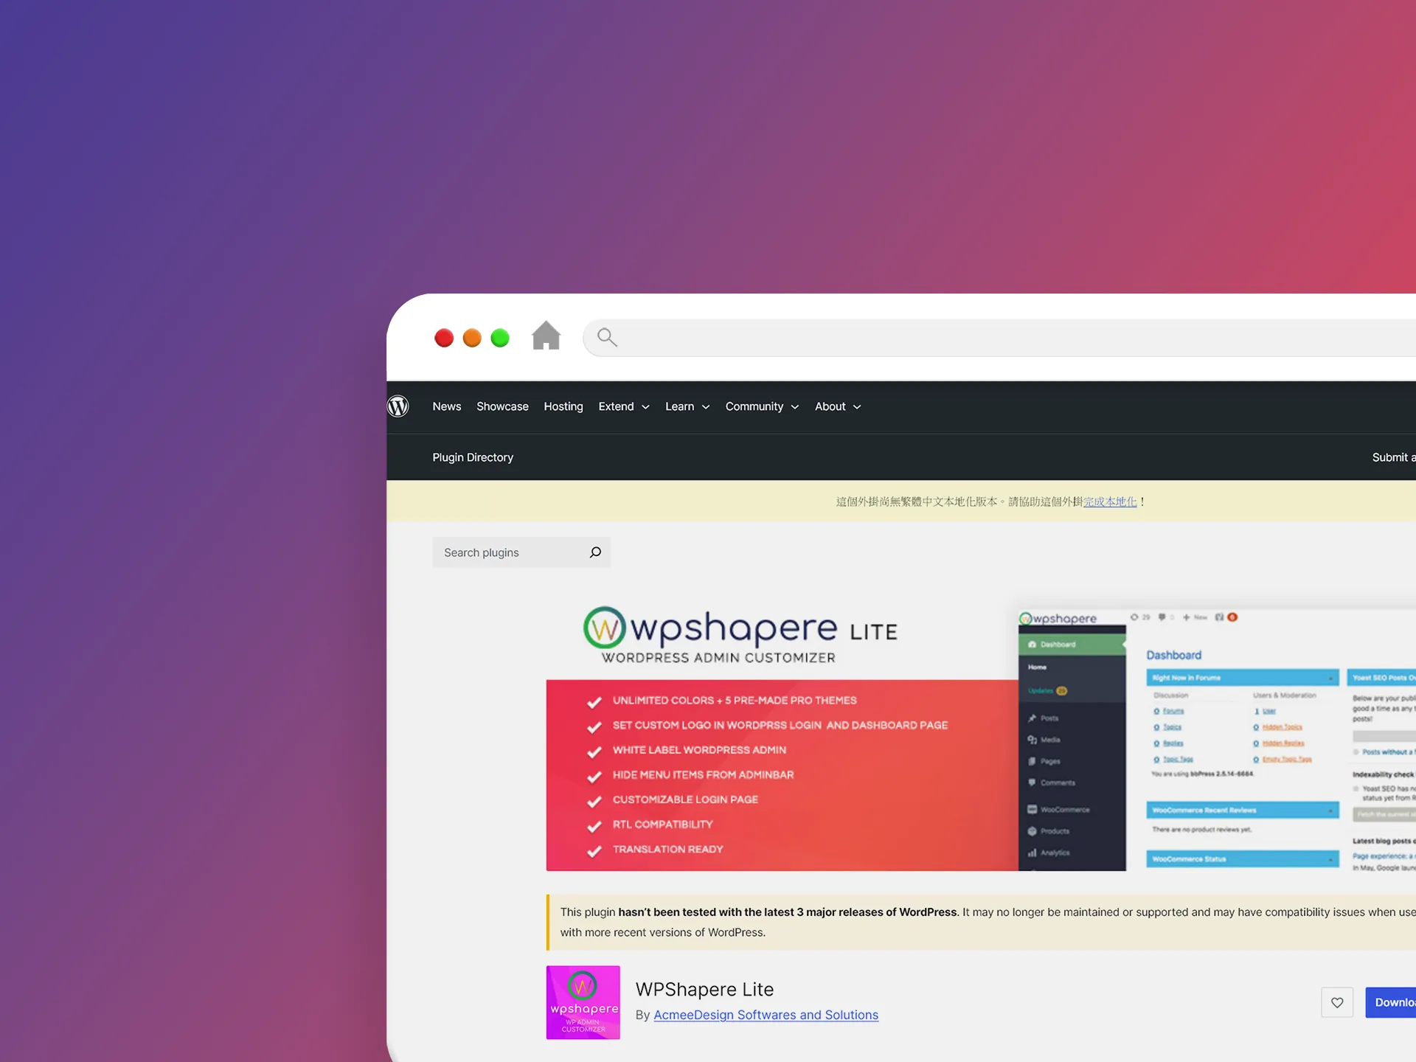Image resolution: width=1416 pixels, height=1062 pixels.
Task: Click the green window dot
Action: tap(500, 338)
